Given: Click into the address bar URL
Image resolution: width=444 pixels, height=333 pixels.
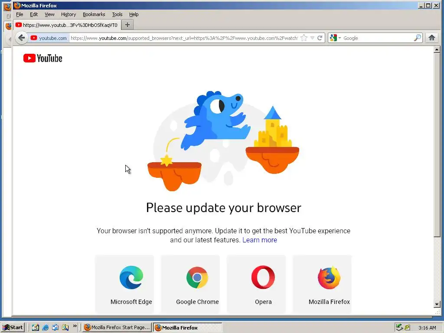Looking at the screenshot, I should [x=184, y=38].
